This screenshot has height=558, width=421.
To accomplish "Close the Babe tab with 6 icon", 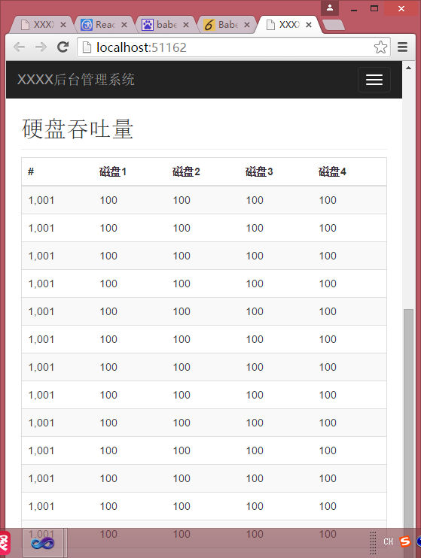I will click(x=247, y=25).
